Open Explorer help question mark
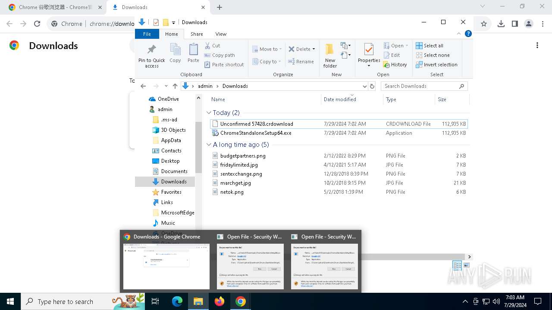552x310 pixels. click(x=468, y=34)
